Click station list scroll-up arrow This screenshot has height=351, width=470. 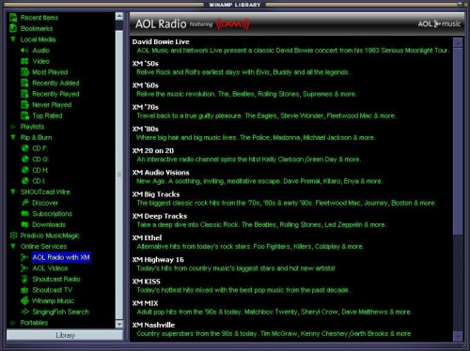[458, 42]
